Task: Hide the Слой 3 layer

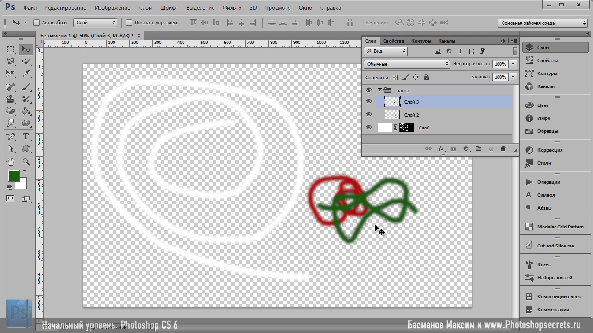Action: pos(369,102)
